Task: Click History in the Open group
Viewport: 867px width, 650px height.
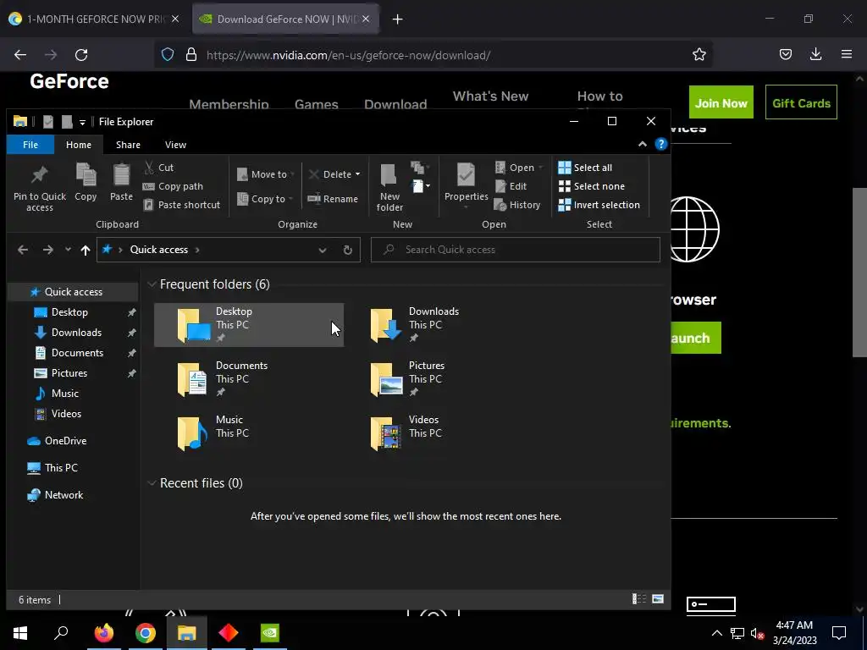Action: [517, 205]
